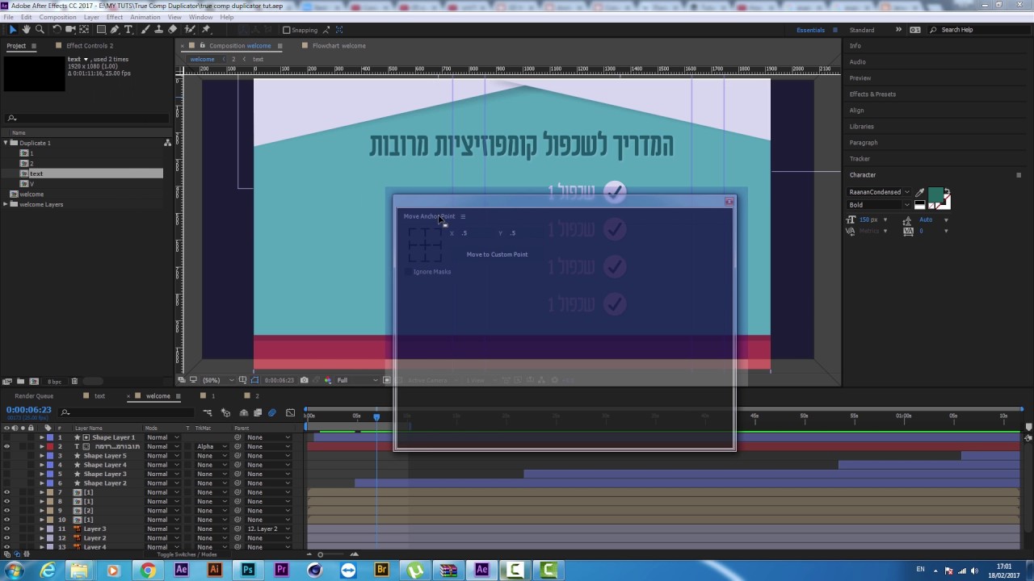Take a snapshot with the camera icon
This screenshot has height=581, width=1034.
click(x=304, y=380)
